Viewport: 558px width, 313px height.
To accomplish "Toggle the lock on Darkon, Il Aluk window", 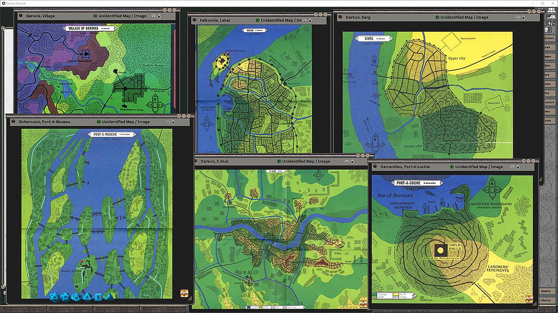I will point(353,161).
